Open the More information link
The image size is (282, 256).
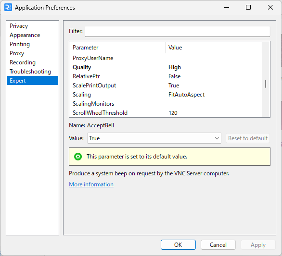[91, 184]
